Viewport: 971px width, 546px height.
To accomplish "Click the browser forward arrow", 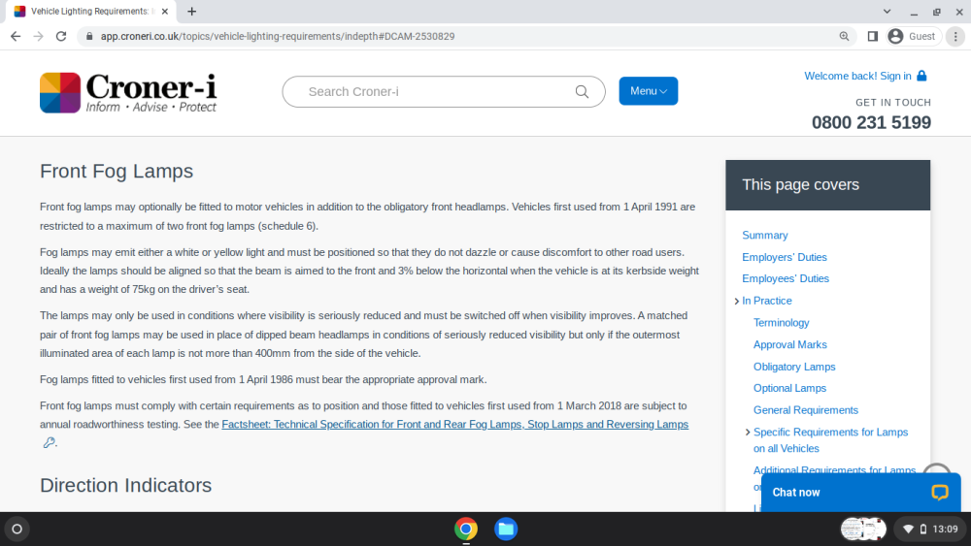I will pyautogui.click(x=39, y=37).
